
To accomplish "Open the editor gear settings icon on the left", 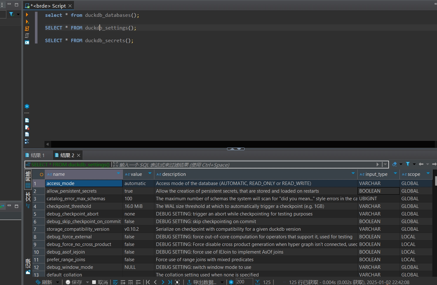I will point(27,106).
